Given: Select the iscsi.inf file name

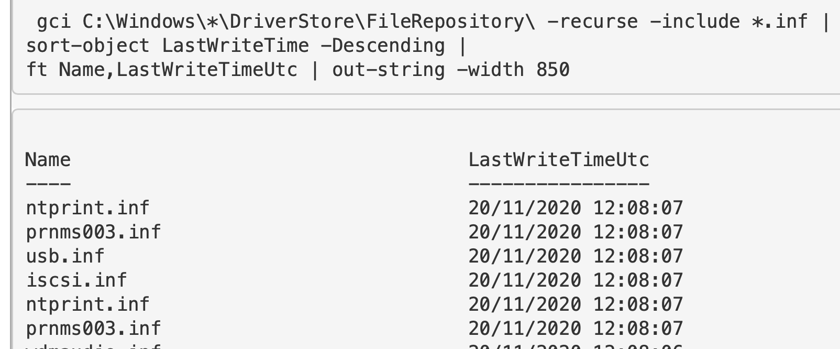Looking at the screenshot, I should (76, 280).
